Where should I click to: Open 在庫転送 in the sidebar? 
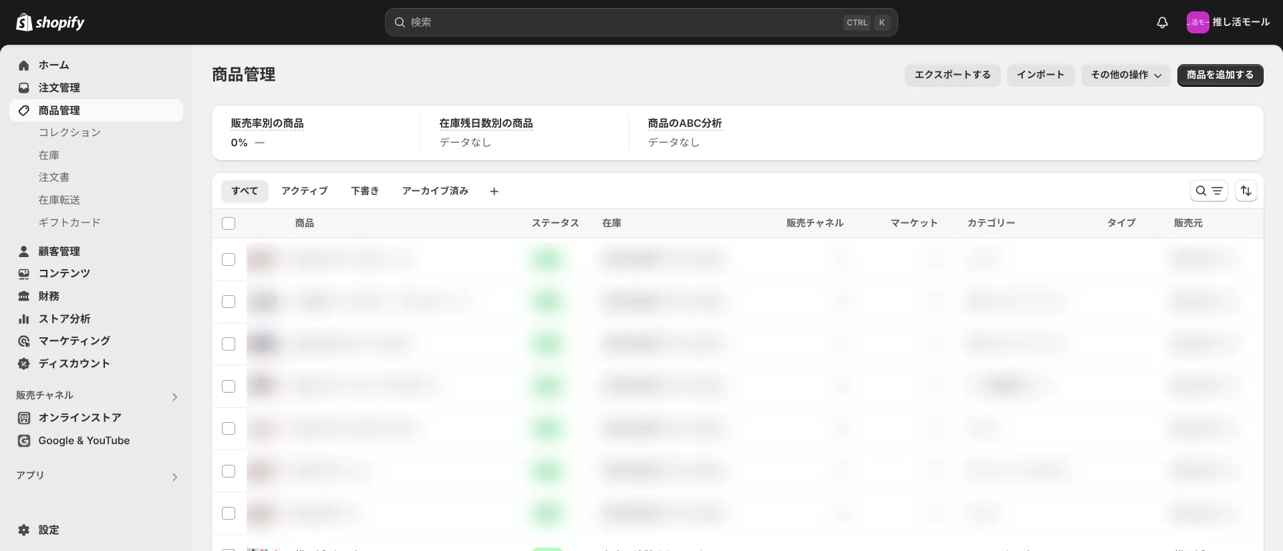point(59,200)
